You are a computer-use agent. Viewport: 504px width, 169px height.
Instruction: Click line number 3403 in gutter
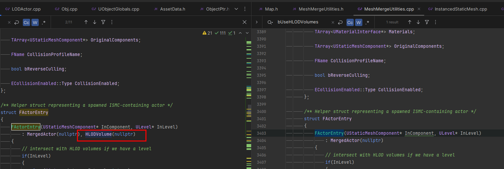[261, 133]
